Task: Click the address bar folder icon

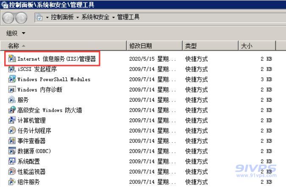Action: click(x=39, y=17)
